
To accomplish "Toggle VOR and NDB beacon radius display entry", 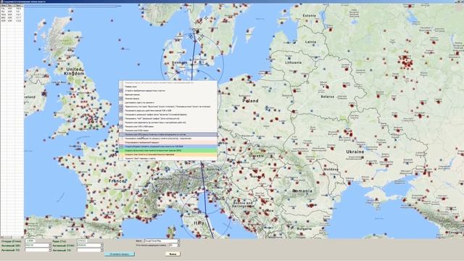I will coord(168,110).
